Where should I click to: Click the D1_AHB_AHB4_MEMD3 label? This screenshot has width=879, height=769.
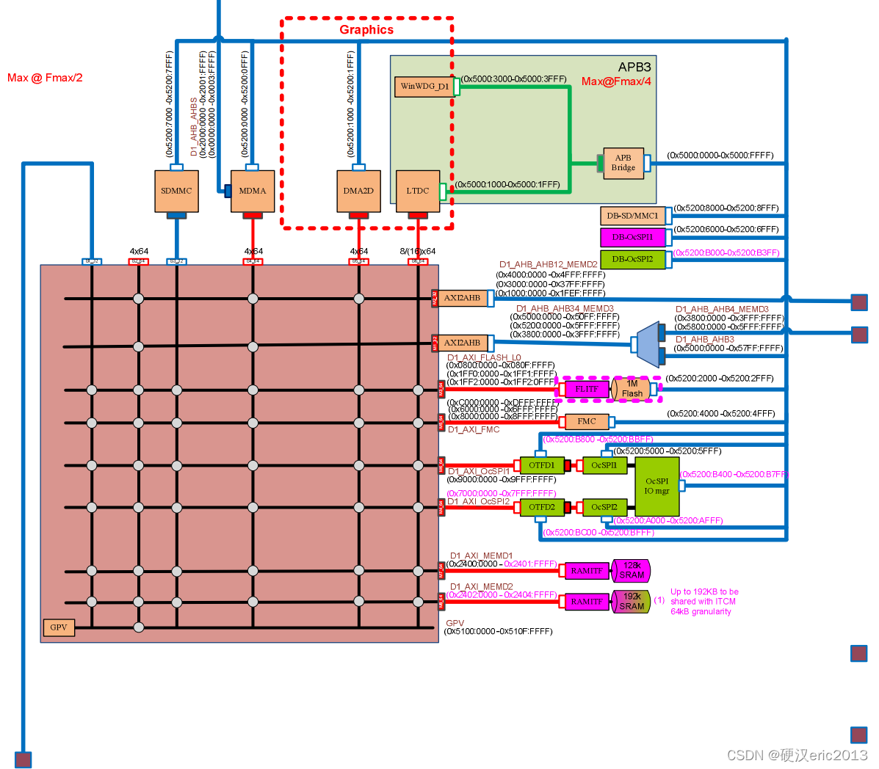click(x=722, y=309)
